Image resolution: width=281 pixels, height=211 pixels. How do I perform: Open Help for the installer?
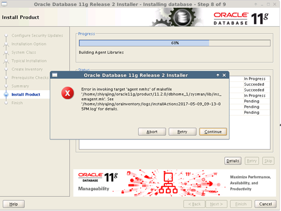(14, 204)
